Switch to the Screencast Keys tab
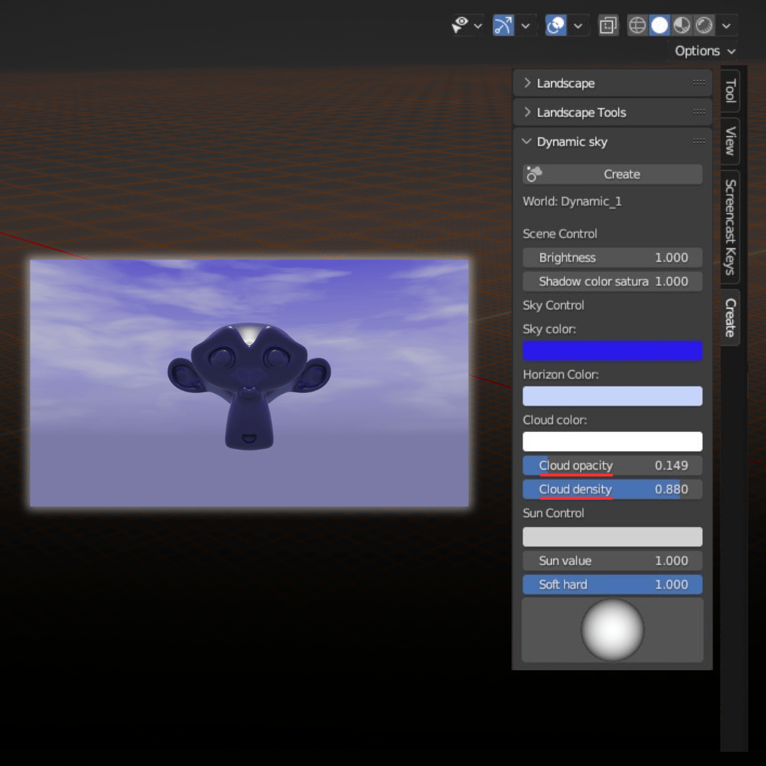The height and width of the screenshot is (766, 766). [x=731, y=227]
